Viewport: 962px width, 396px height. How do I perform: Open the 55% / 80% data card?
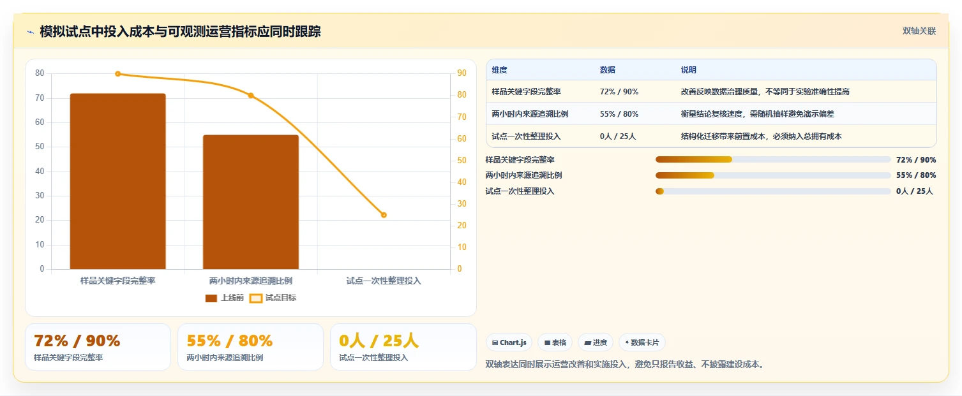(250, 347)
